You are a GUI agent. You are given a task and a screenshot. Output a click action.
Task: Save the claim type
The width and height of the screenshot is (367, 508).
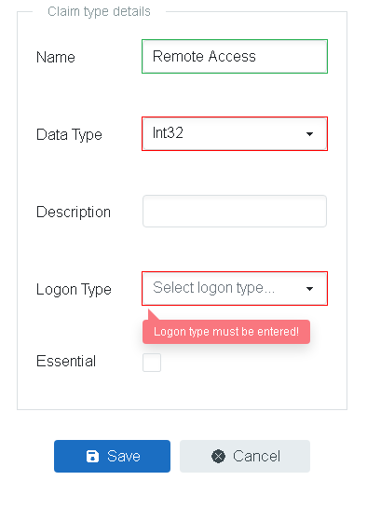click(112, 456)
